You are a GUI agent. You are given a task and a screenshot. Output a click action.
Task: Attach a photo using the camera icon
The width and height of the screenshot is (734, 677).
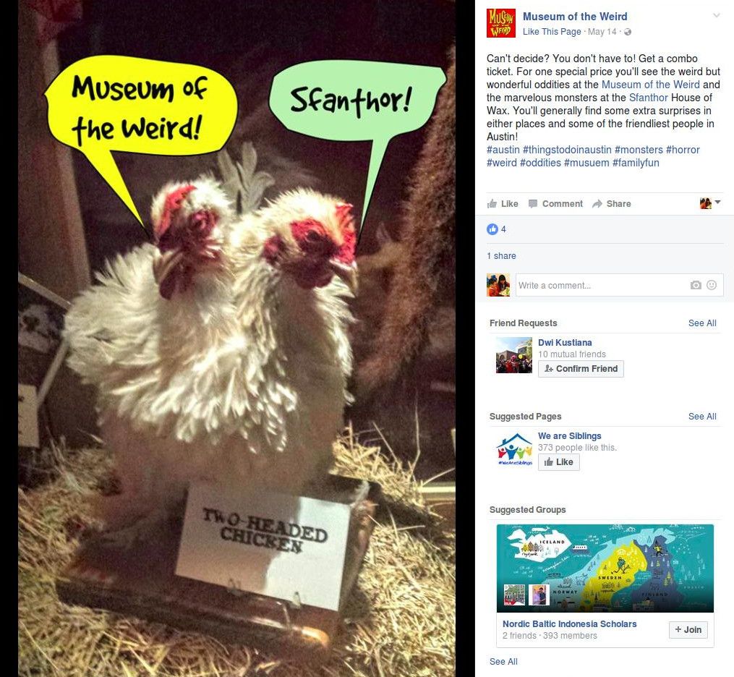(x=696, y=285)
